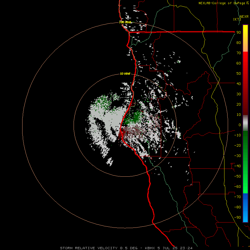Click the -50 value on the velocity scale

pos(237,176)
